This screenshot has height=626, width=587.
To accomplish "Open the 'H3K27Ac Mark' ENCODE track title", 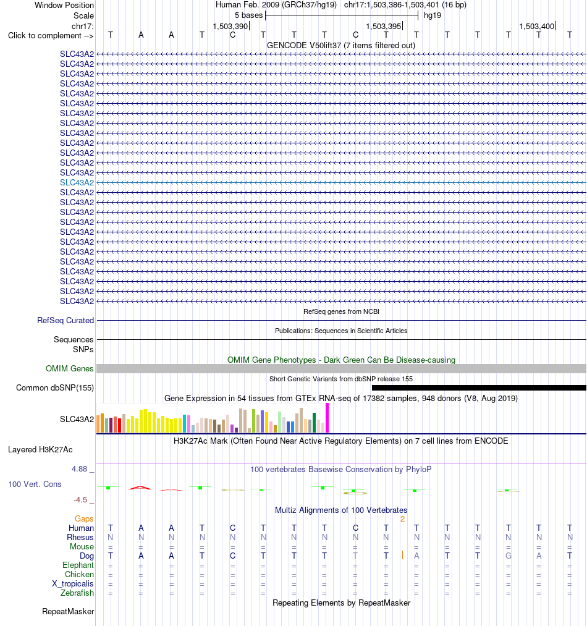I will point(341,441).
